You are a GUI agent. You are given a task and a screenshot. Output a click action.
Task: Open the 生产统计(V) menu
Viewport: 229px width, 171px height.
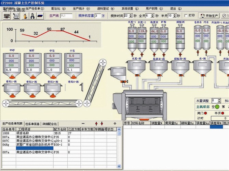(x=81, y=9)
